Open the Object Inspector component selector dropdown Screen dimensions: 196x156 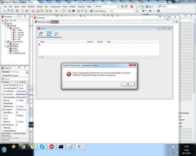click(x=27, y=72)
